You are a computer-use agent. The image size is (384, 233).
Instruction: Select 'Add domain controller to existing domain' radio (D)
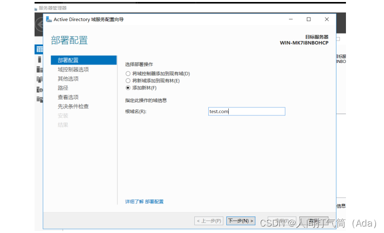[128, 73]
